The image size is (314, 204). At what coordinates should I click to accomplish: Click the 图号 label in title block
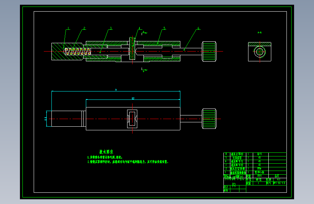click(x=268, y=183)
